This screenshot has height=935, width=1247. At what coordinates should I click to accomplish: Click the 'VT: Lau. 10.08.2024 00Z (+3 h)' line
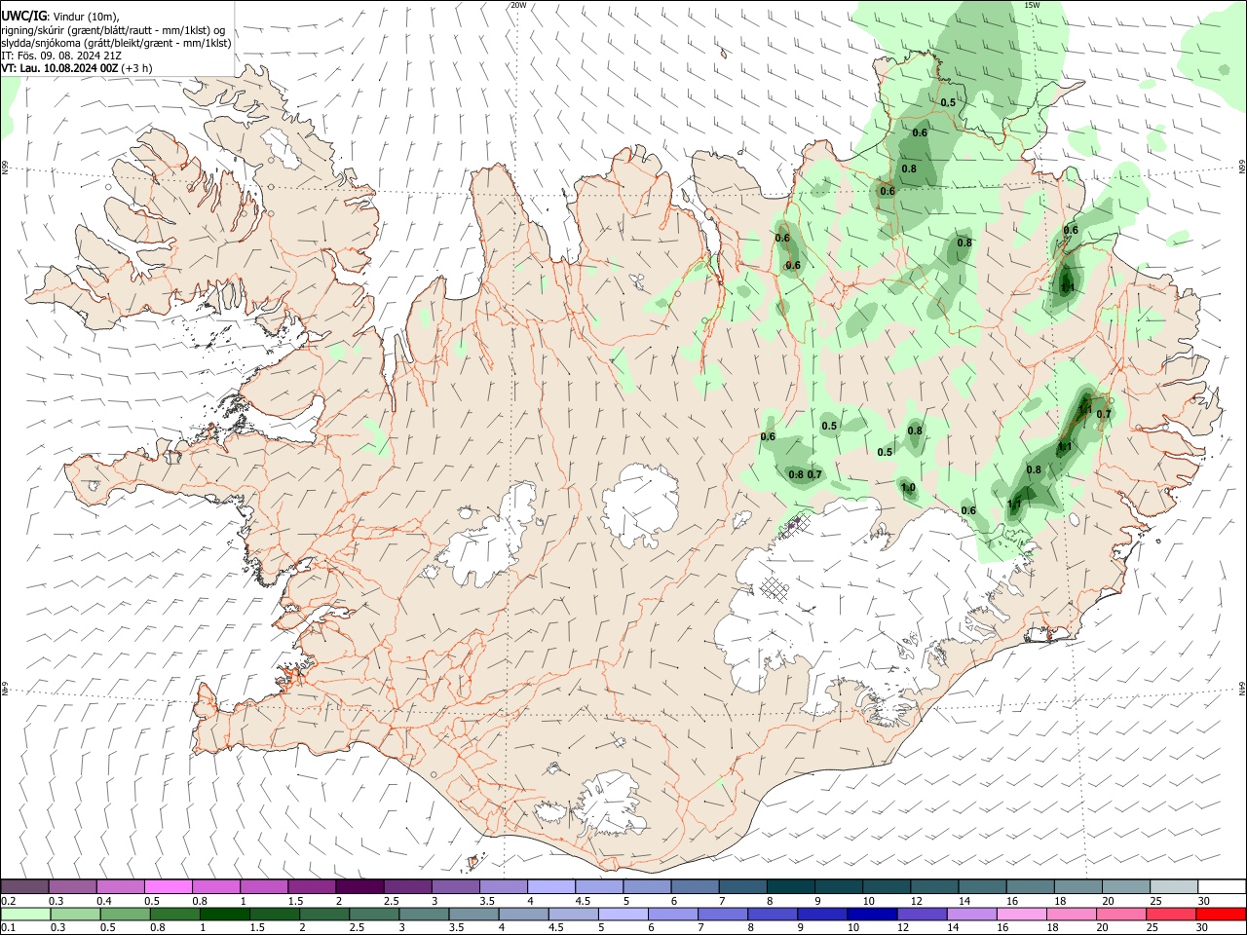pos(76,68)
